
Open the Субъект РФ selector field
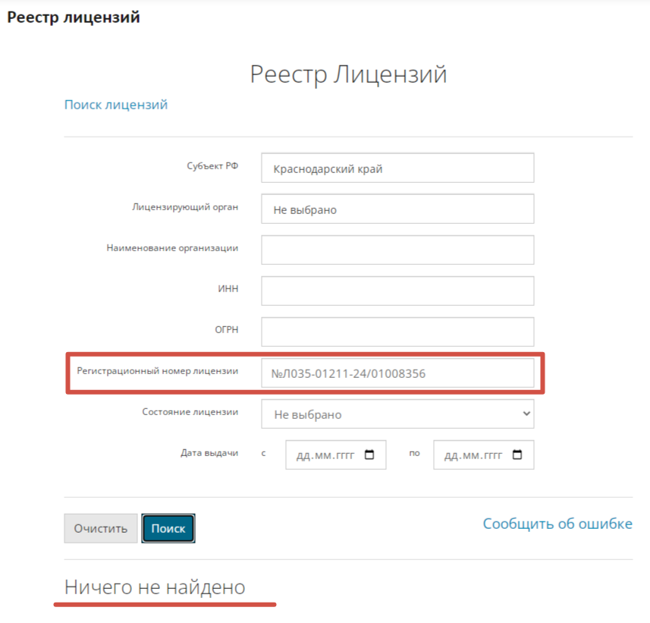click(x=397, y=168)
